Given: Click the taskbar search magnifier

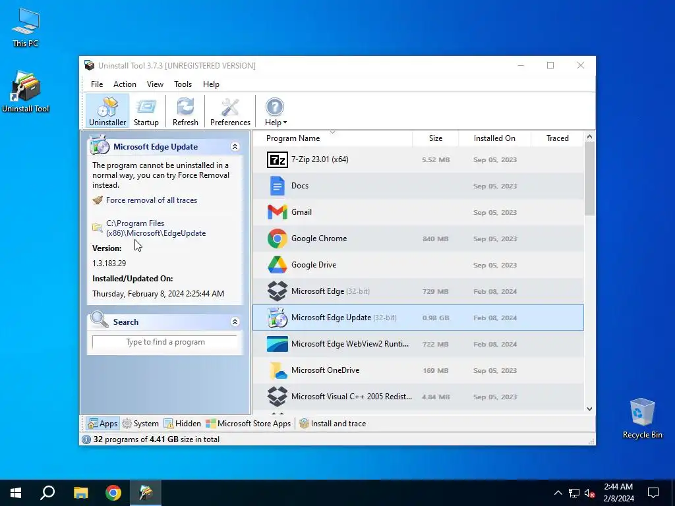Looking at the screenshot, I should coord(47,493).
